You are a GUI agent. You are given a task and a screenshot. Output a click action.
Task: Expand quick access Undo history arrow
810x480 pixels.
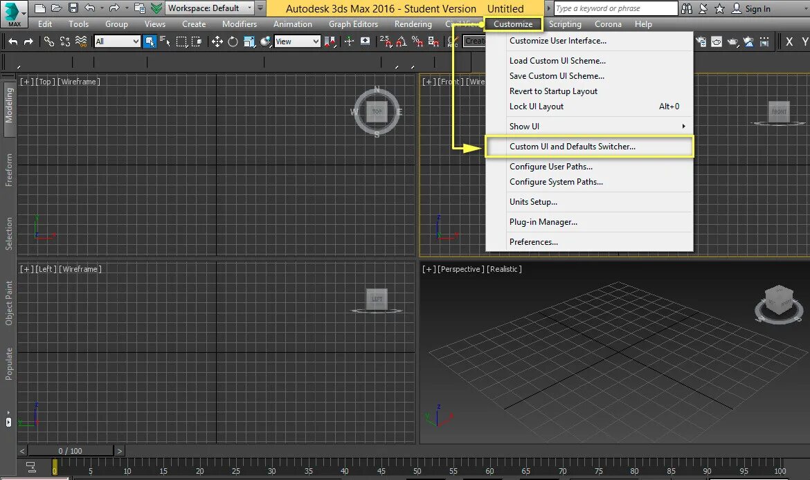102,8
